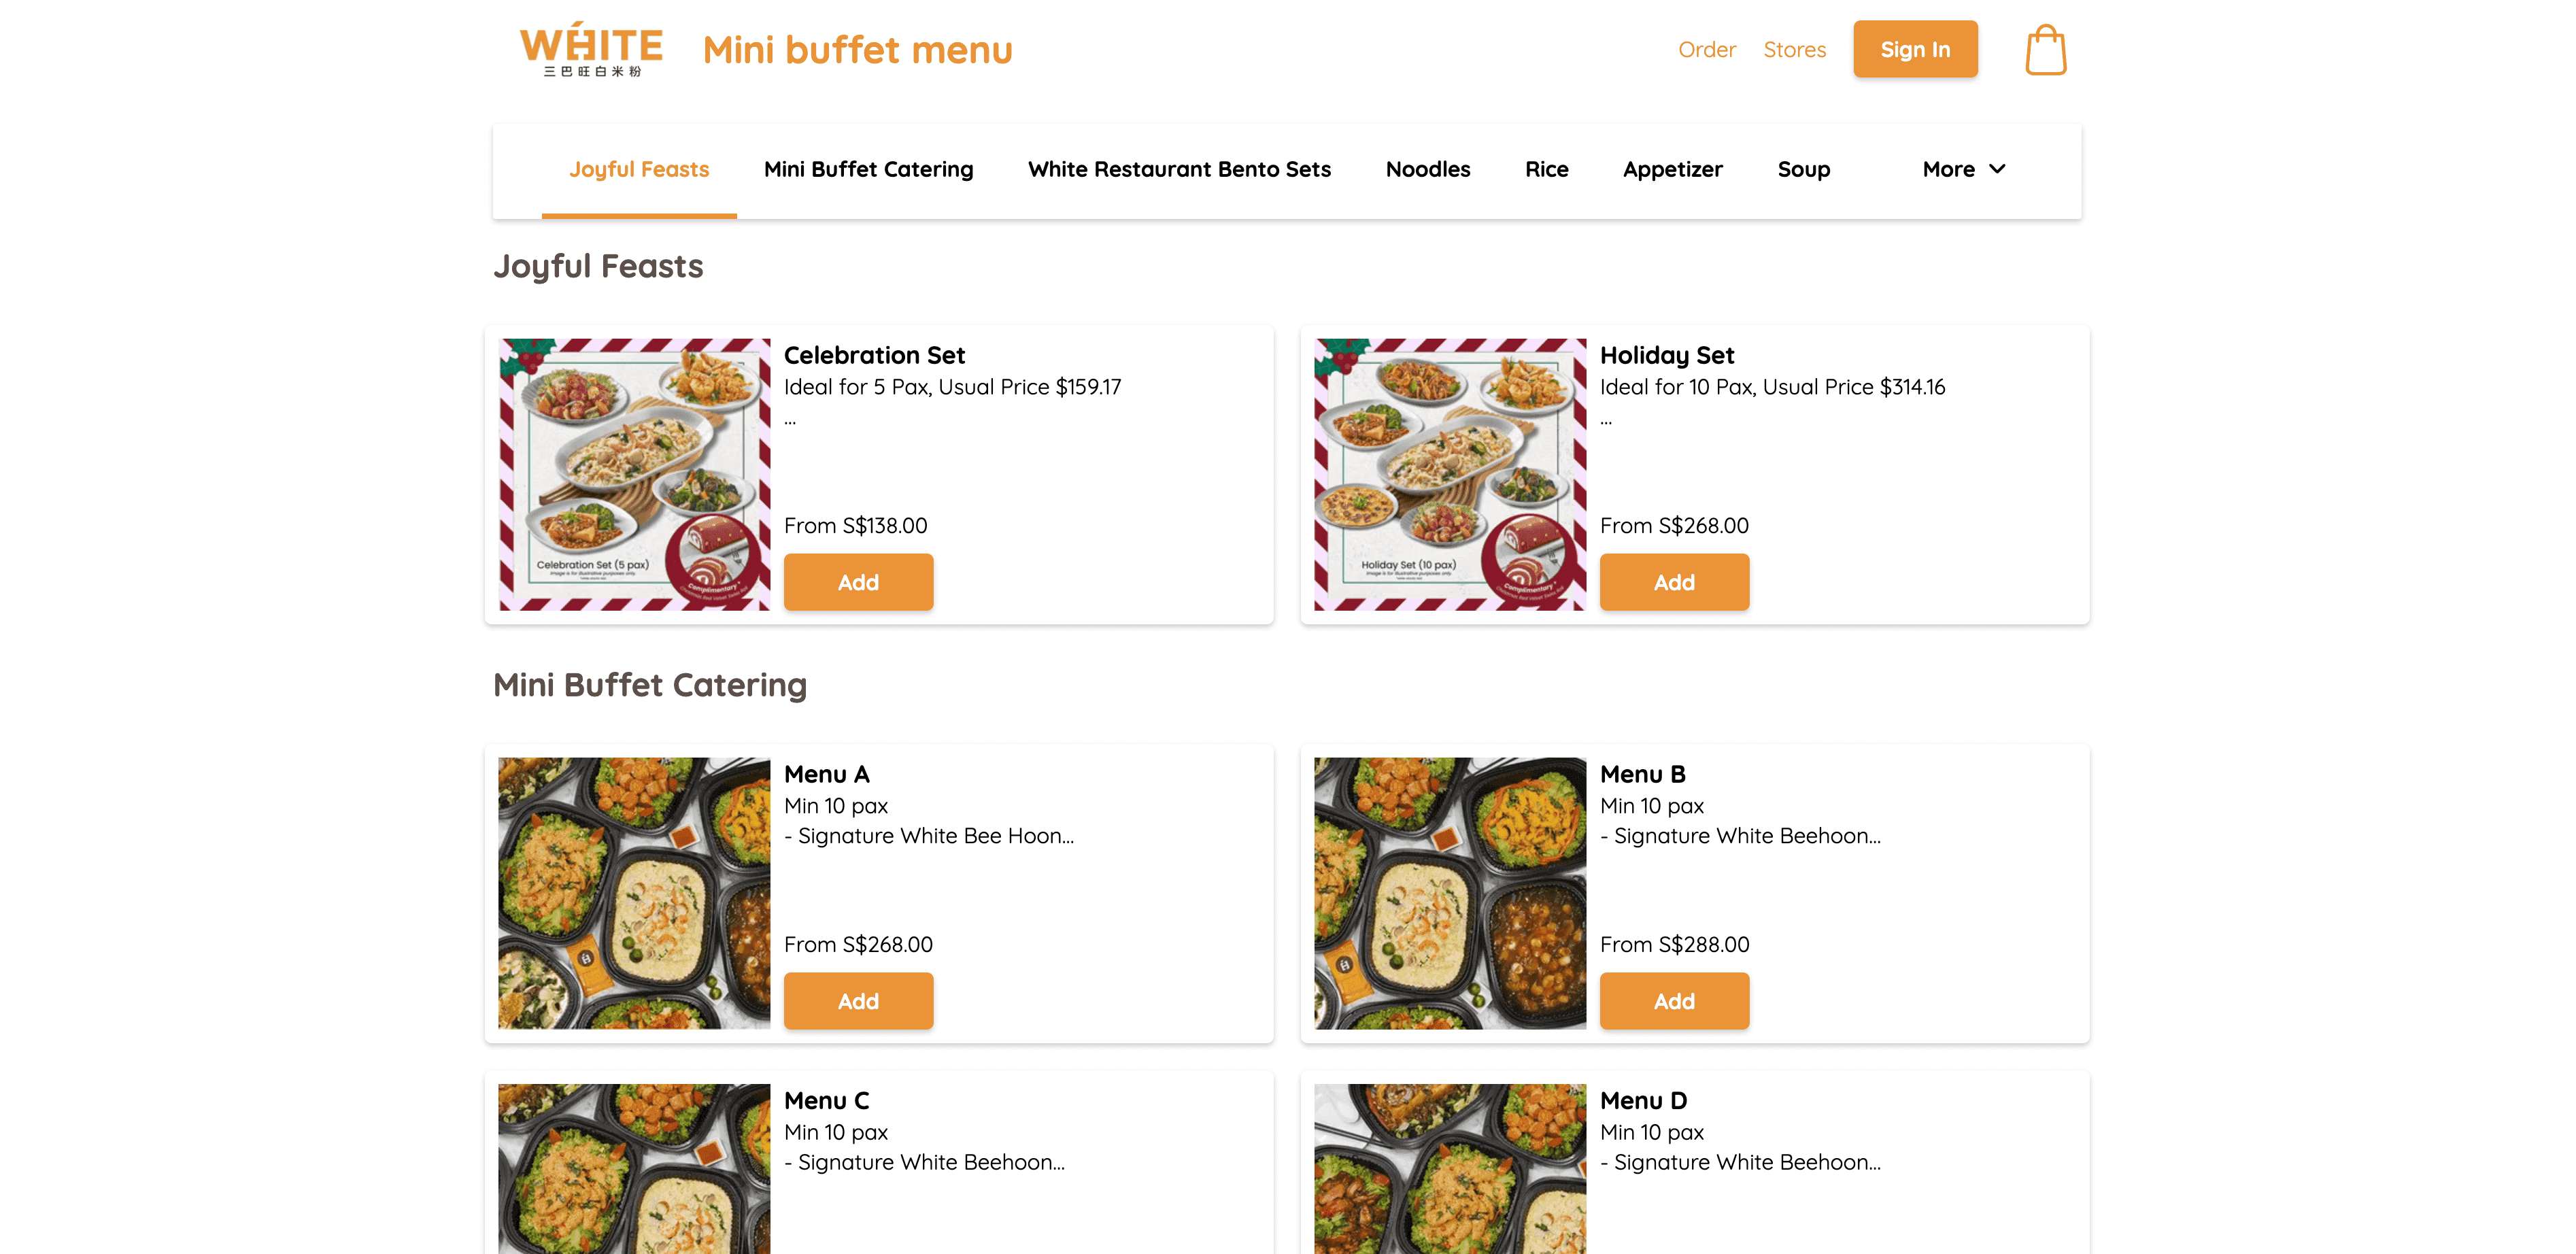Image resolution: width=2576 pixels, height=1254 pixels.
Task: Open the Order link in header
Action: (x=1706, y=50)
